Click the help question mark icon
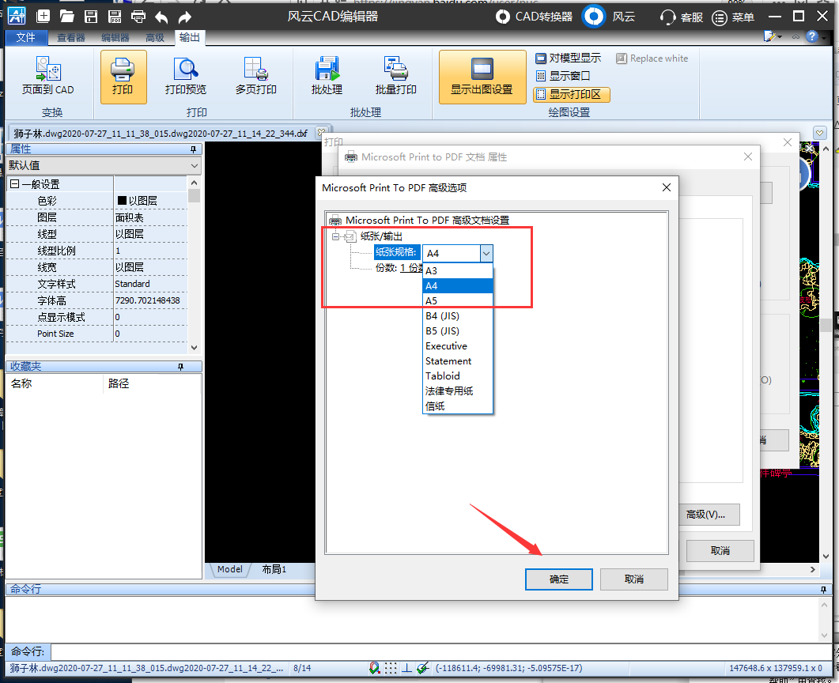 pyautogui.click(x=812, y=36)
